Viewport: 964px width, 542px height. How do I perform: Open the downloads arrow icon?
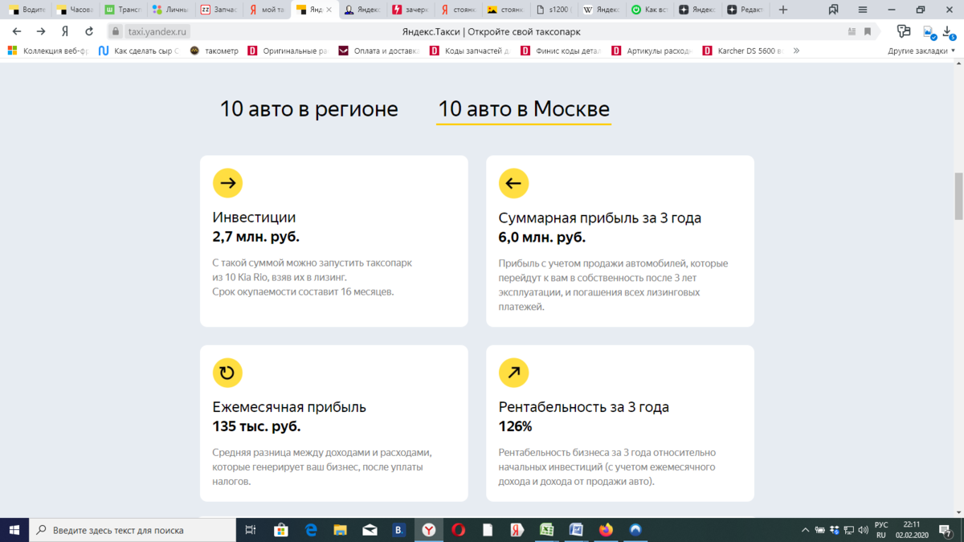point(949,32)
